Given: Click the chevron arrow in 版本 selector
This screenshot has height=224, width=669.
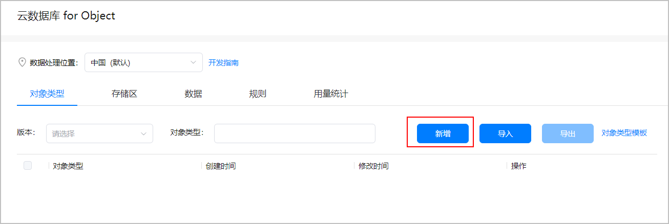Looking at the screenshot, I should tap(143, 134).
